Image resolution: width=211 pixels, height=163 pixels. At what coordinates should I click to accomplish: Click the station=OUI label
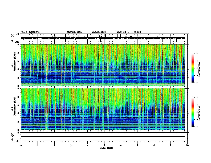click(x=99, y=32)
